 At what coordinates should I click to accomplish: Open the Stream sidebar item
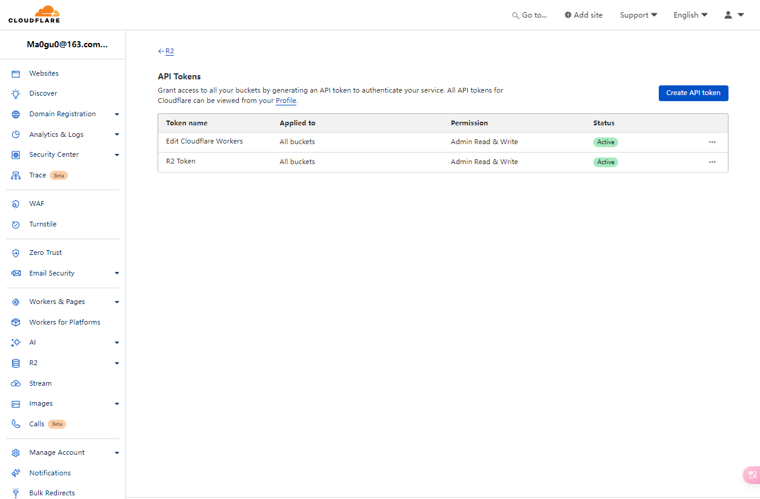coord(41,383)
